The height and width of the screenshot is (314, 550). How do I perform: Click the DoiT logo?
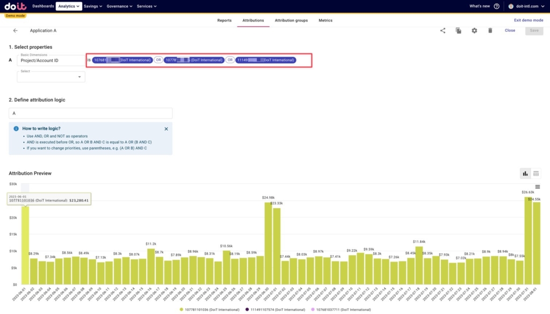15,6
